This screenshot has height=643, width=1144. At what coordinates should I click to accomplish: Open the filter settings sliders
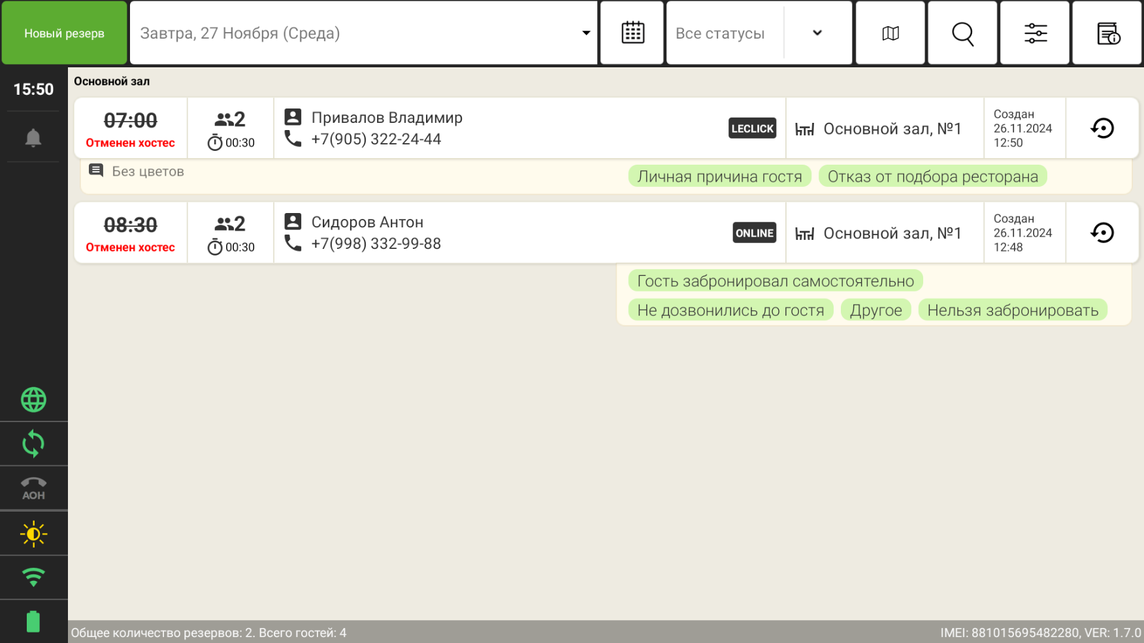click(1035, 33)
